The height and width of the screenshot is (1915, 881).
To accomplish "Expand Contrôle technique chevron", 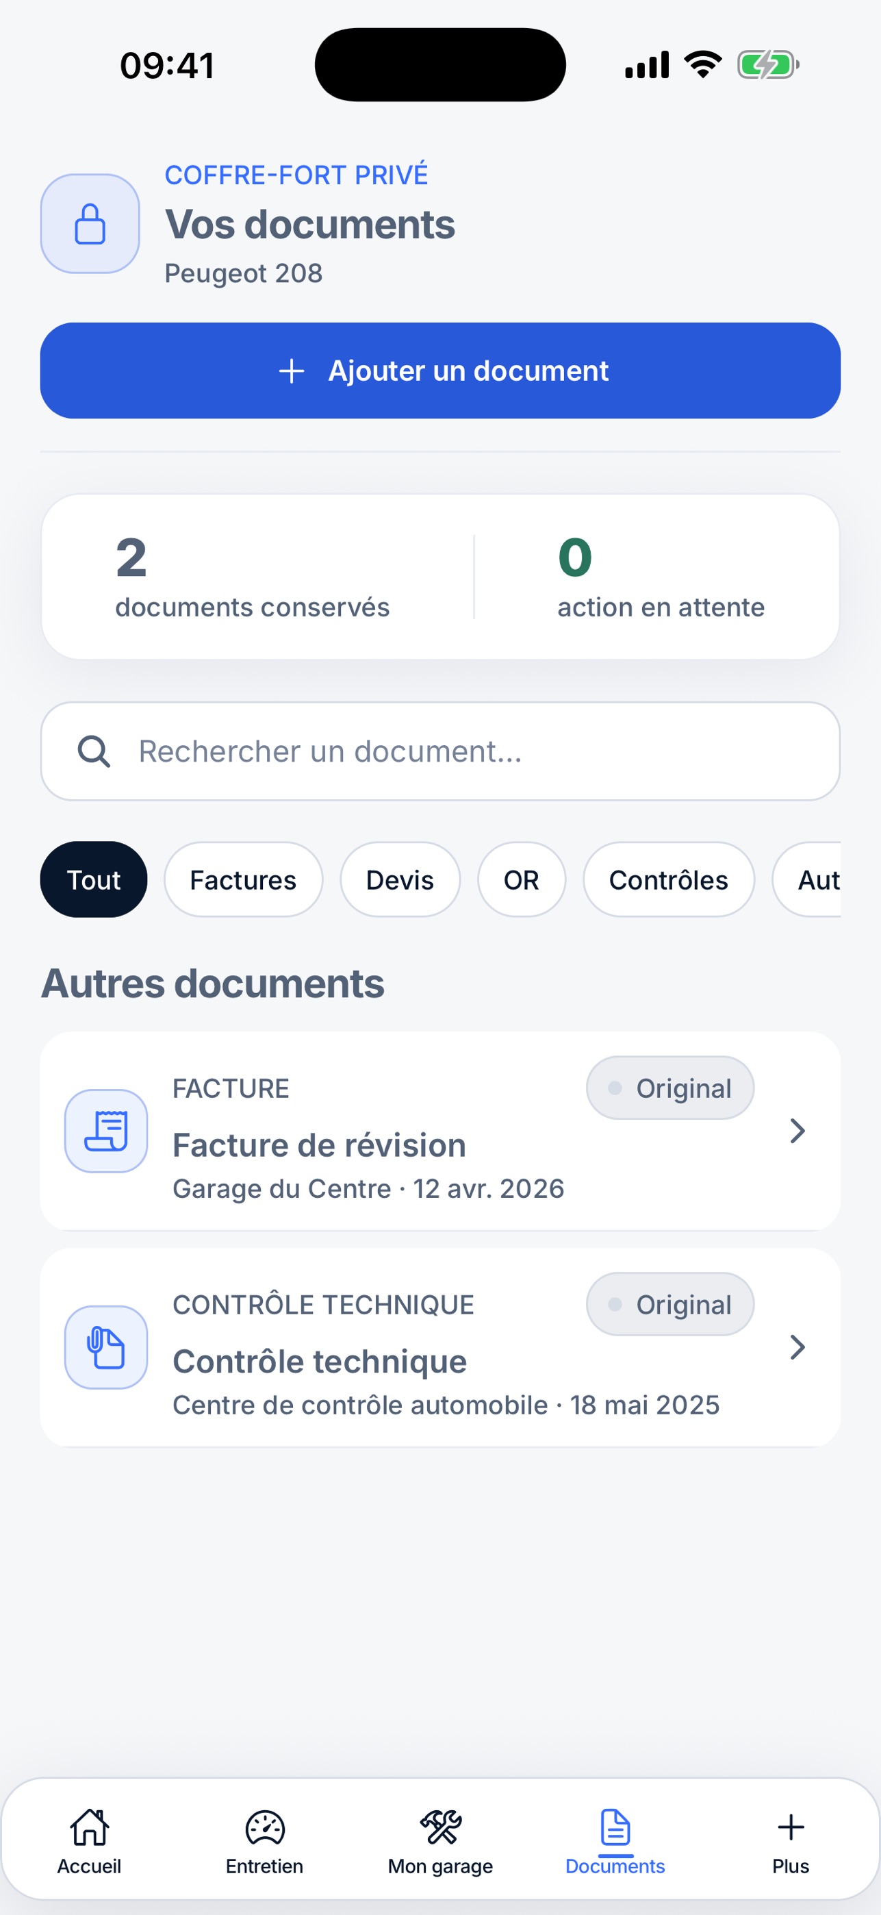I will [x=797, y=1347].
